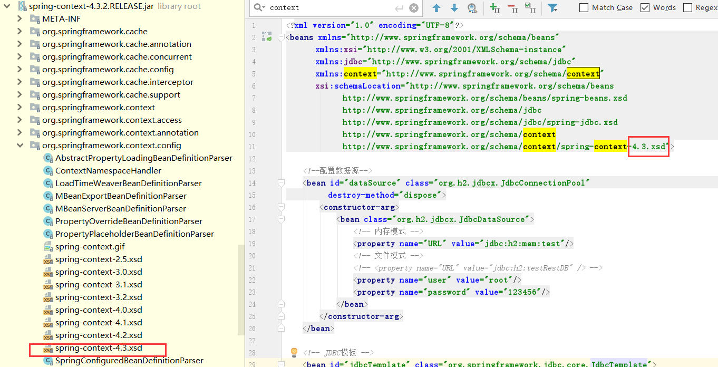
Task: Fold the dataSource bean at line 14
Action: coord(281,183)
